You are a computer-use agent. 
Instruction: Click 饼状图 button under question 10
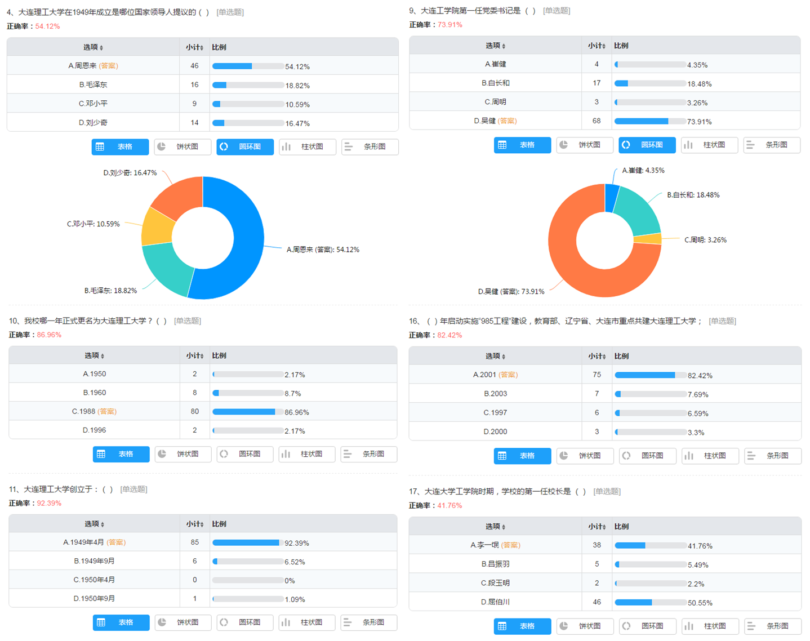pyautogui.click(x=183, y=454)
